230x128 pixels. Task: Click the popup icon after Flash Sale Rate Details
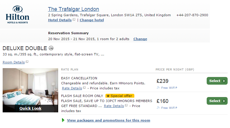click(x=126, y=105)
